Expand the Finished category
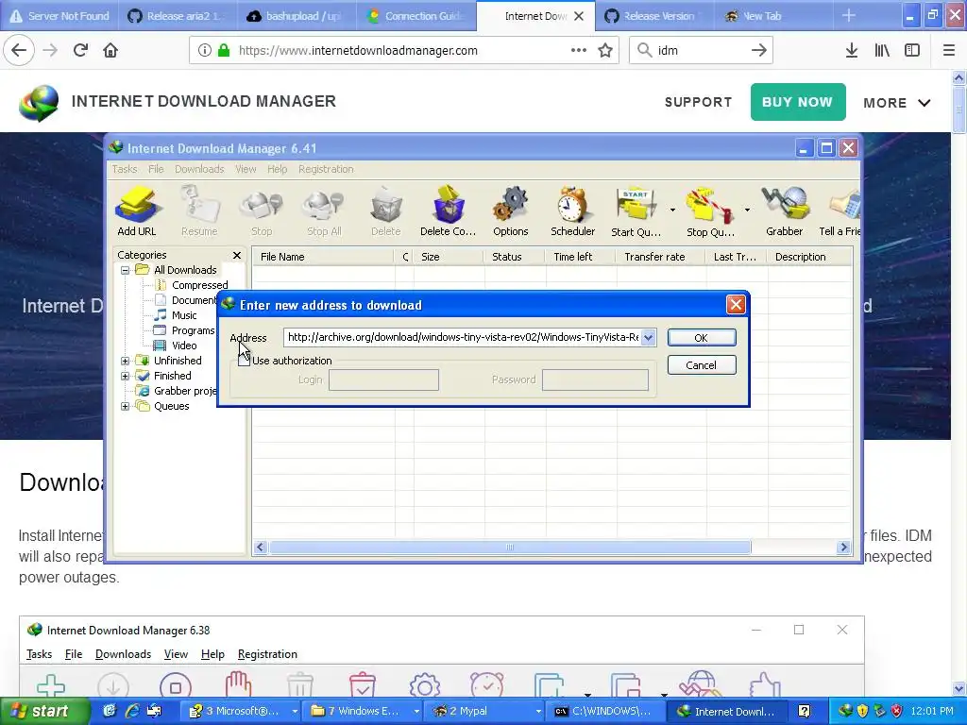Image resolution: width=967 pixels, height=725 pixels. (126, 376)
